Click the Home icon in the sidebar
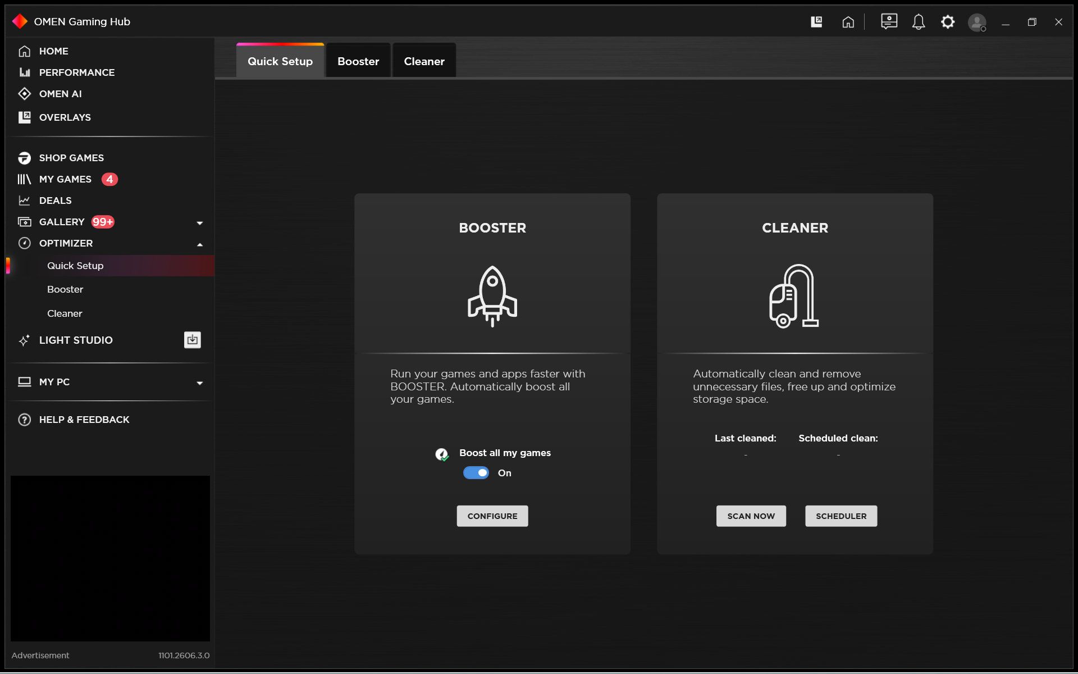The height and width of the screenshot is (674, 1078). pyautogui.click(x=24, y=51)
